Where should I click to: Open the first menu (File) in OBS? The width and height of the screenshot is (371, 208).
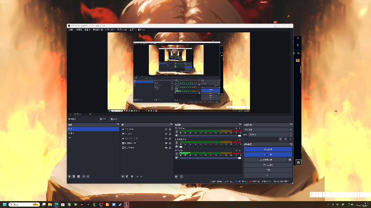pos(71,30)
